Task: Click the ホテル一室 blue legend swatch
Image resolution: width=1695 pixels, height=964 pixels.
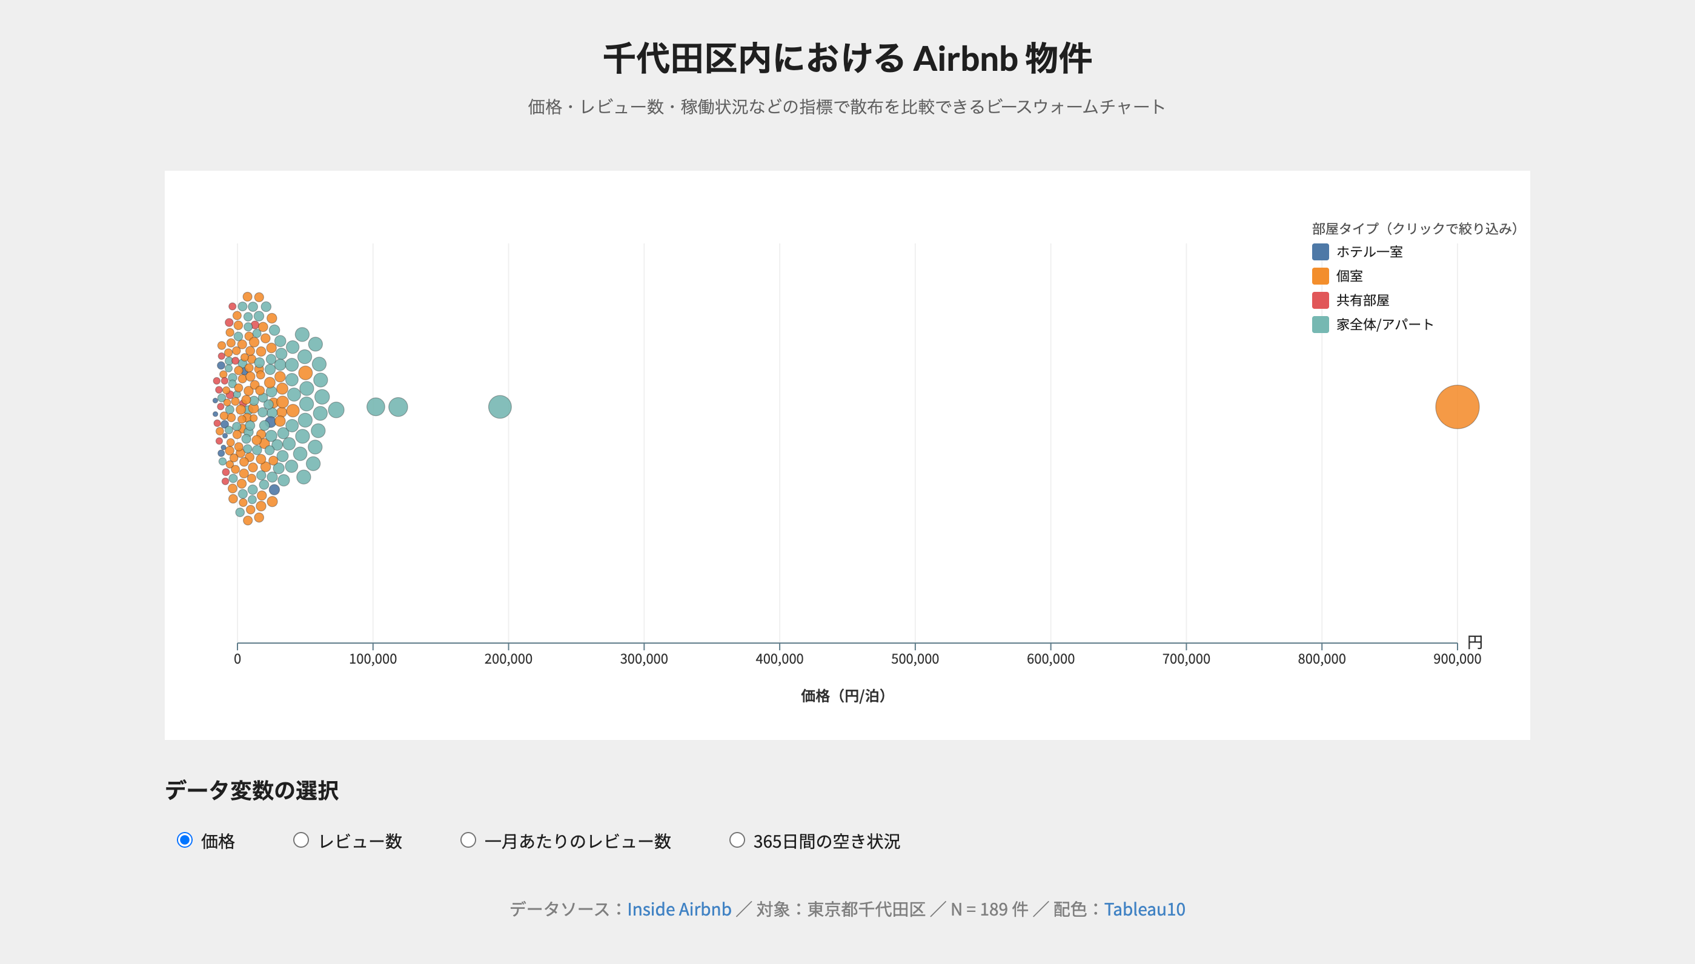Action: point(1320,251)
